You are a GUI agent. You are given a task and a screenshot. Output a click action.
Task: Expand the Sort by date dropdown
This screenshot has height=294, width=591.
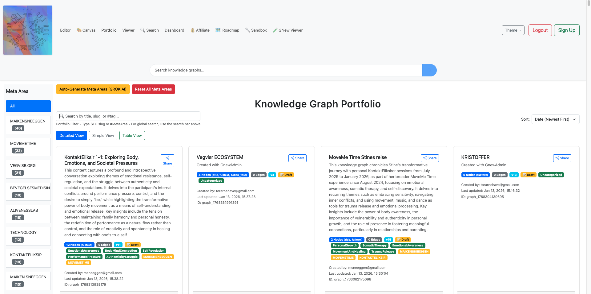pos(555,119)
